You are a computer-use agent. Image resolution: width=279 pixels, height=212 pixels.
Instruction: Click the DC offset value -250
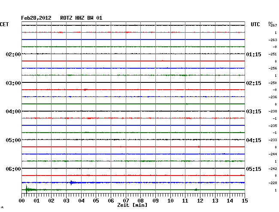pos(273,83)
